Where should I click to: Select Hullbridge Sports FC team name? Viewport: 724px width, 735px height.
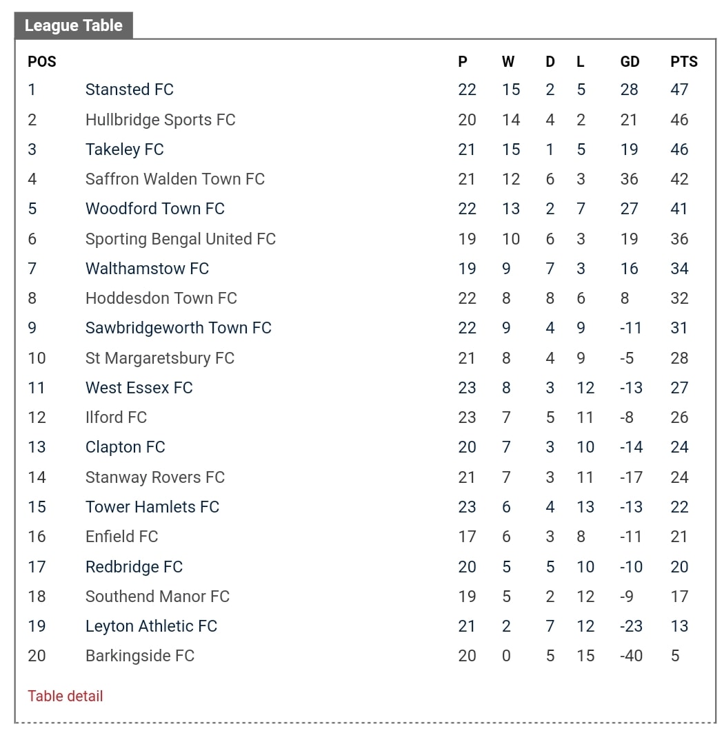(161, 120)
